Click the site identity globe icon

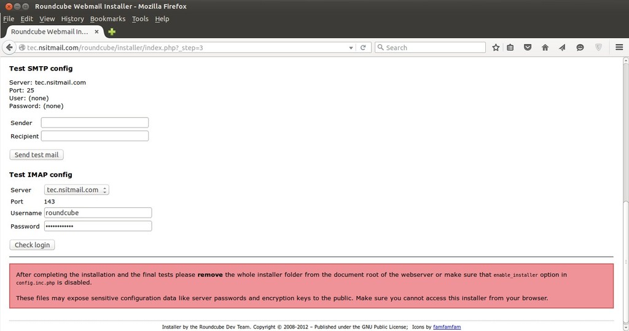pyautogui.click(x=22, y=48)
